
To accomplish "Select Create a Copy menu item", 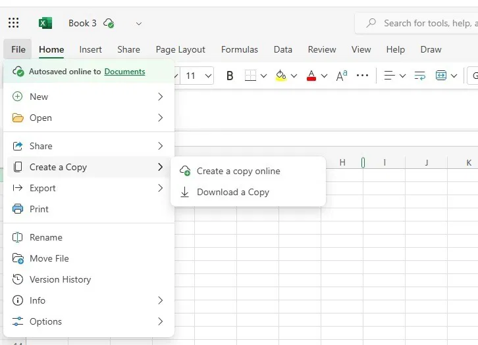I will 88,167.
